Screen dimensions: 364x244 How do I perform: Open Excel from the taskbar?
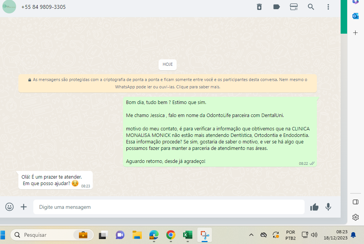(x=187, y=235)
